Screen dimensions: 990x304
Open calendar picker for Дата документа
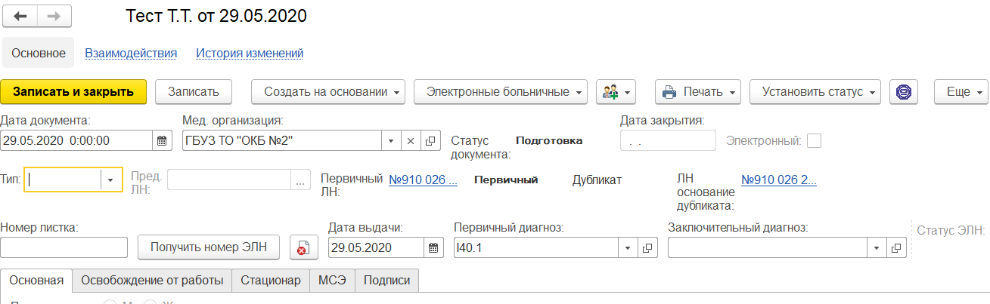[162, 140]
